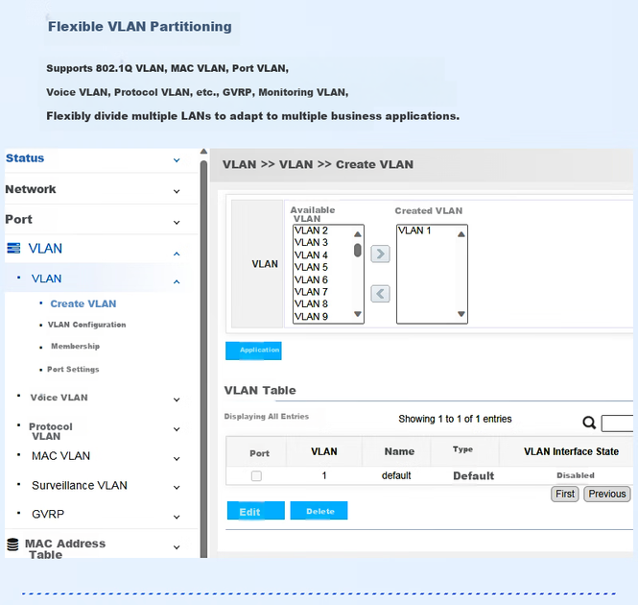The width and height of the screenshot is (638, 605).
Task: Click Available VLAN list scrollbar thumb
Action: tap(357, 250)
